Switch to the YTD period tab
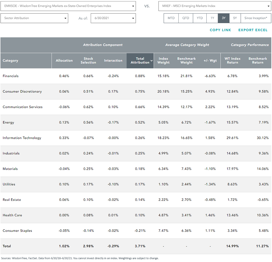This screenshot has height=262, width=272. 200,18
